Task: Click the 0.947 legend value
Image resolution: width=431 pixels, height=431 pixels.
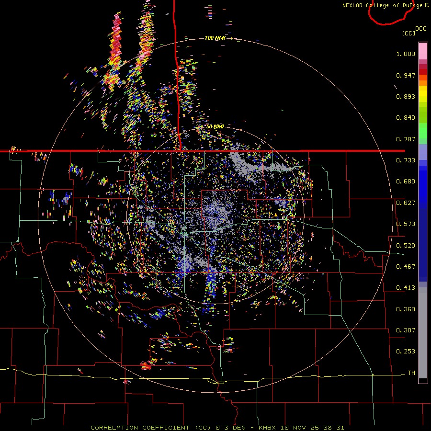Action: pos(406,75)
